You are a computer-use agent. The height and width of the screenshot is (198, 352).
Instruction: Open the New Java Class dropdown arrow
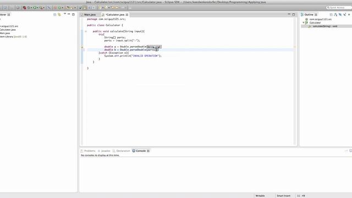tap(63, 8)
